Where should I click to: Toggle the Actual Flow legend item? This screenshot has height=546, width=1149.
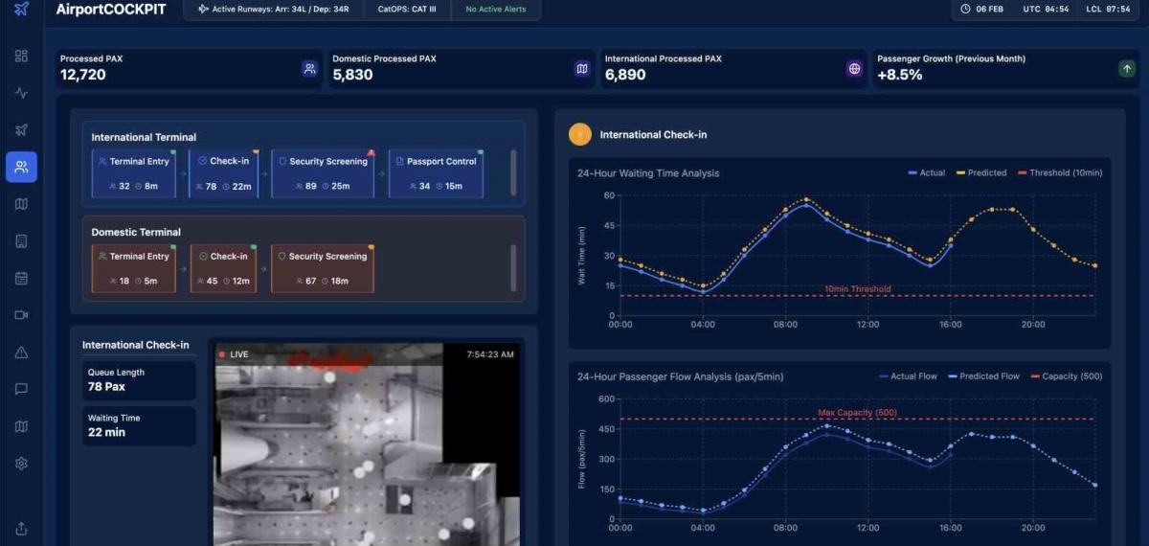pyautogui.click(x=908, y=376)
